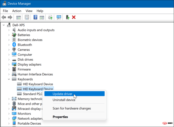Click the Biometric devices fingerprint icon
Viewport: 174px width, 127px height.
(x=14, y=40)
